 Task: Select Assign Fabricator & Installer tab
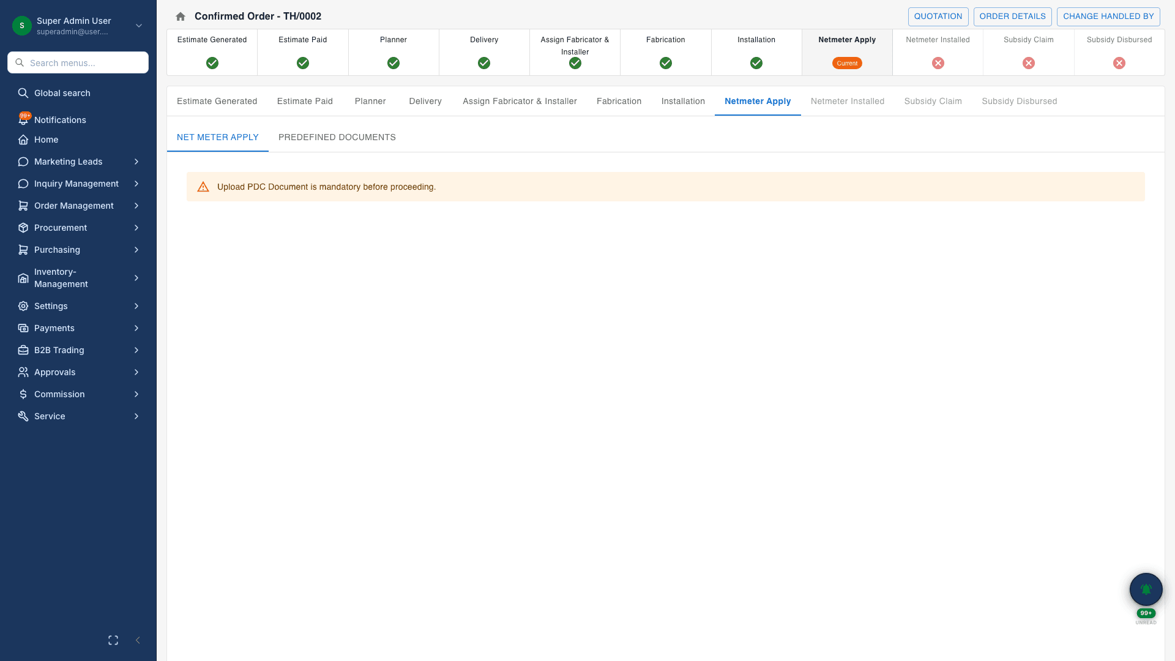tap(520, 101)
